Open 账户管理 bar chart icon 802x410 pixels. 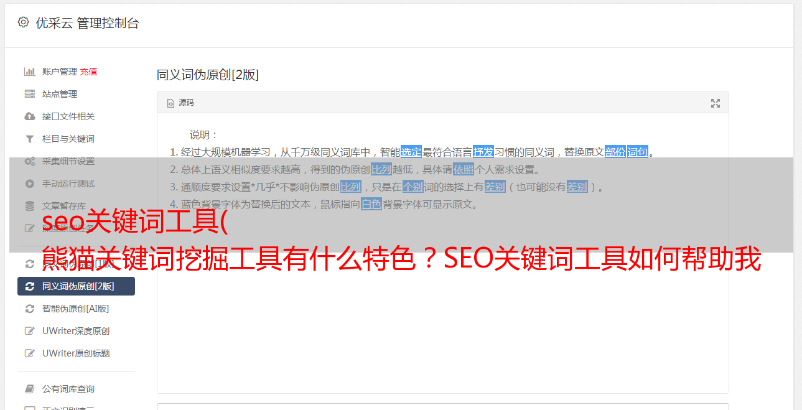(x=29, y=72)
